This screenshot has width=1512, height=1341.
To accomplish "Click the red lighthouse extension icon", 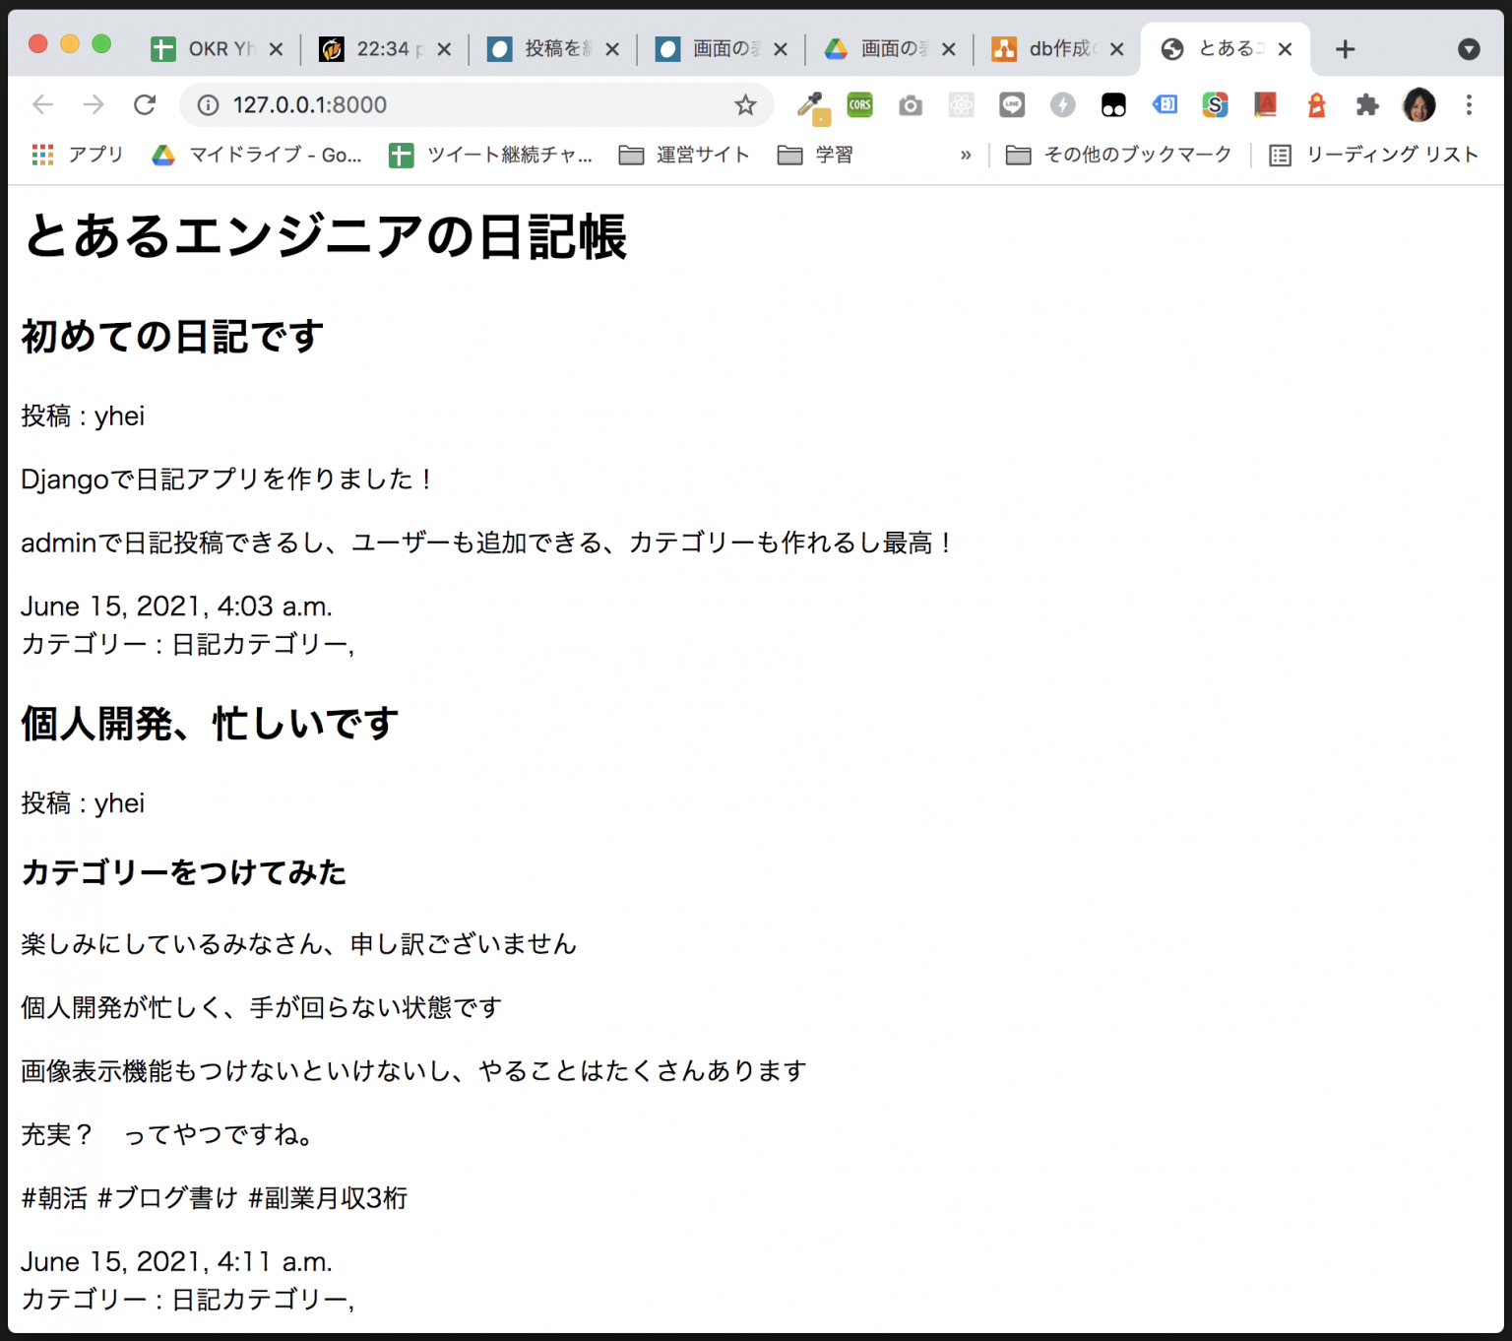I will point(1317,104).
